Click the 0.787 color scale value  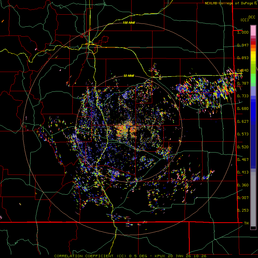(243, 83)
